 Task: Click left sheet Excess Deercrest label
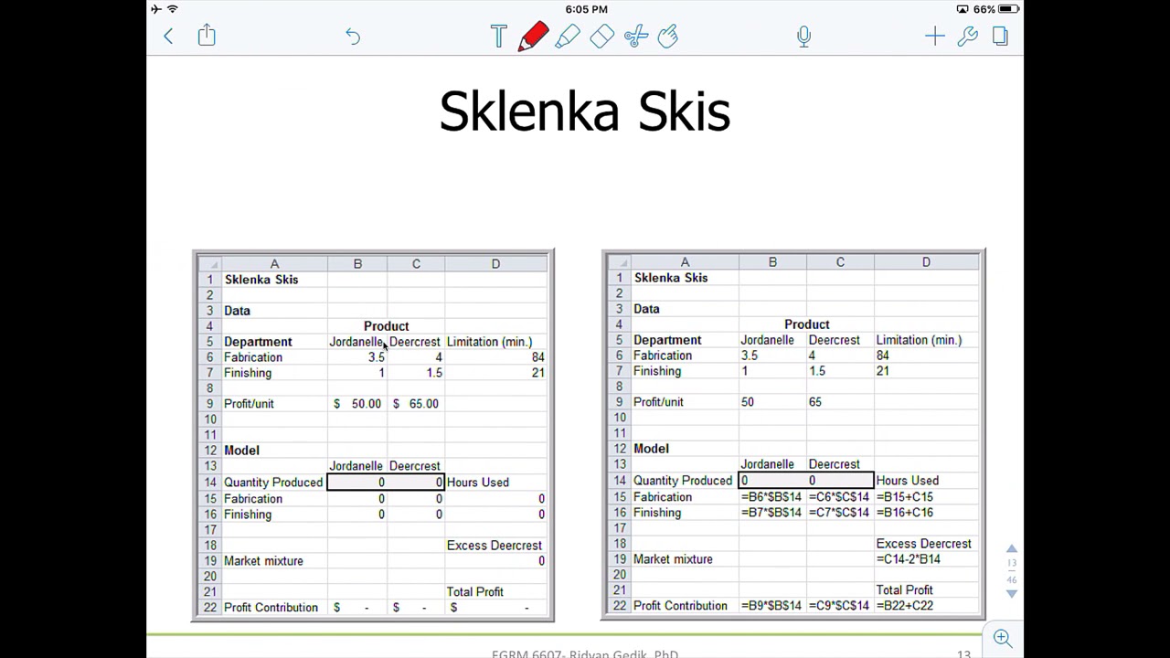click(495, 546)
